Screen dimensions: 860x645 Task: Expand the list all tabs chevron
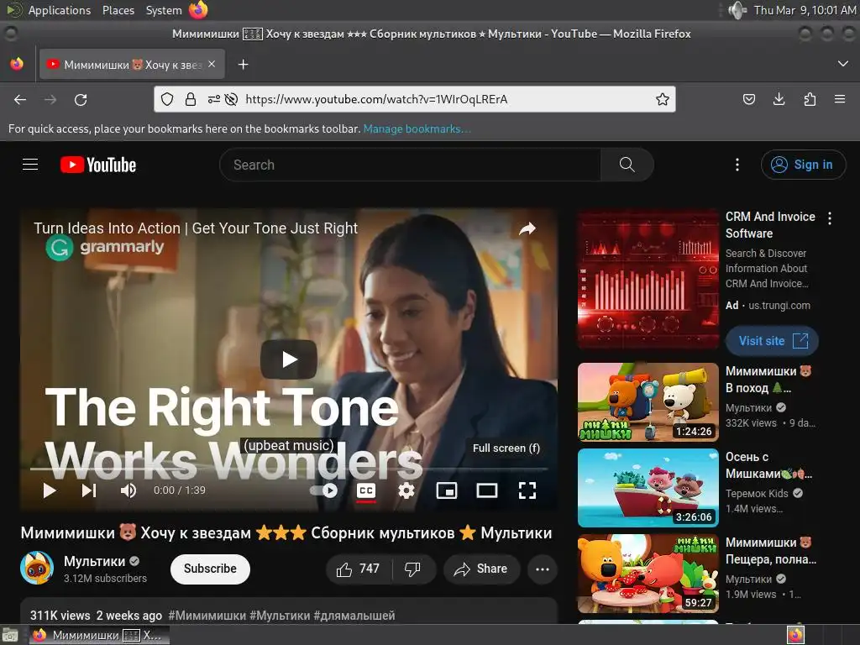tap(843, 64)
